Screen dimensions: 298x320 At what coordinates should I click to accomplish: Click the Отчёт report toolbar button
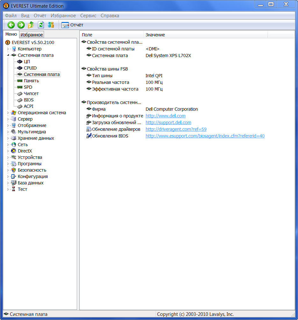pos(72,25)
